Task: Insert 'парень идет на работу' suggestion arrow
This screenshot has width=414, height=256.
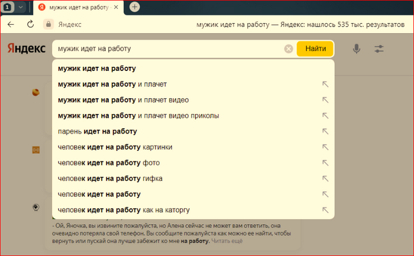Action: 325,131
